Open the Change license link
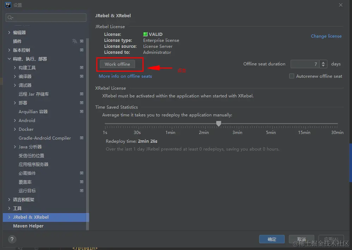Image resolution: width=352 pixels, height=250 pixels. click(326, 36)
